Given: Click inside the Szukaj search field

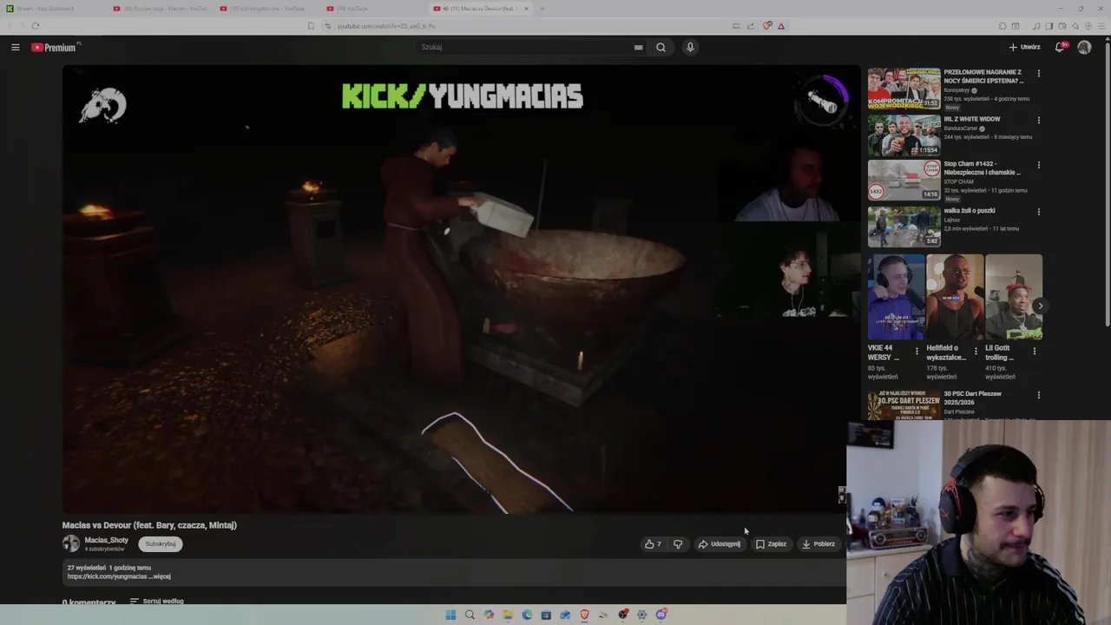Looking at the screenshot, I should 525,47.
